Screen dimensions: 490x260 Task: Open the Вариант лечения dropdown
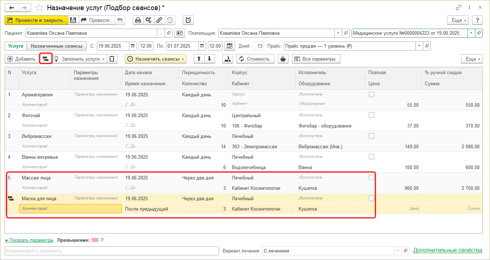pyautogui.click(x=398, y=251)
